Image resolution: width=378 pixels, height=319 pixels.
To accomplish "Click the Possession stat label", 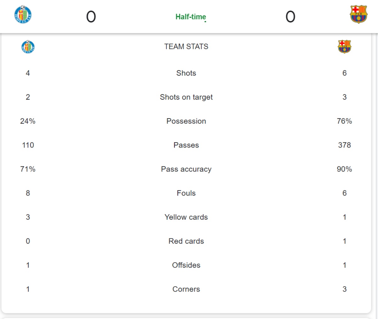I will [x=186, y=121].
